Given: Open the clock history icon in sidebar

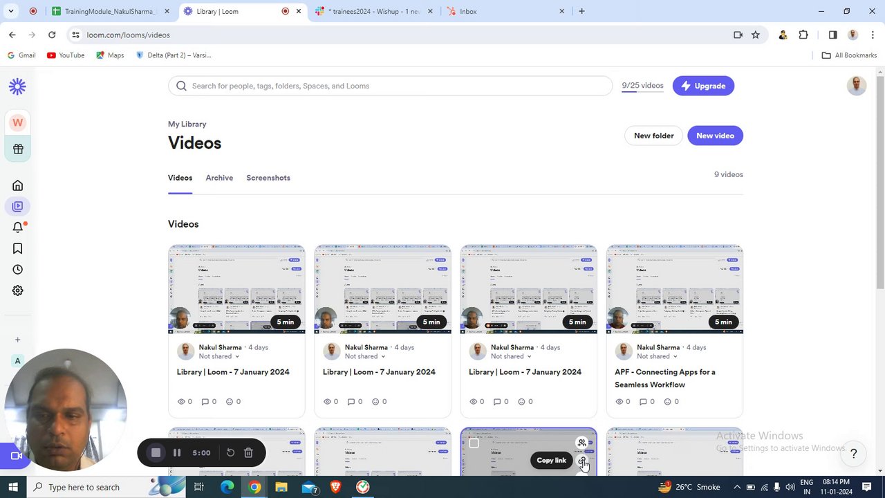Looking at the screenshot, I should click(17, 270).
